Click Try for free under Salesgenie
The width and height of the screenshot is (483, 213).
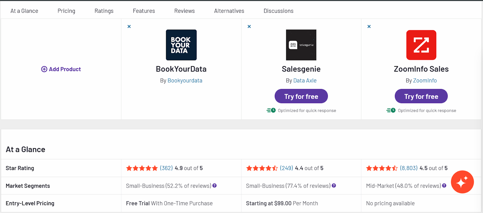(x=301, y=96)
